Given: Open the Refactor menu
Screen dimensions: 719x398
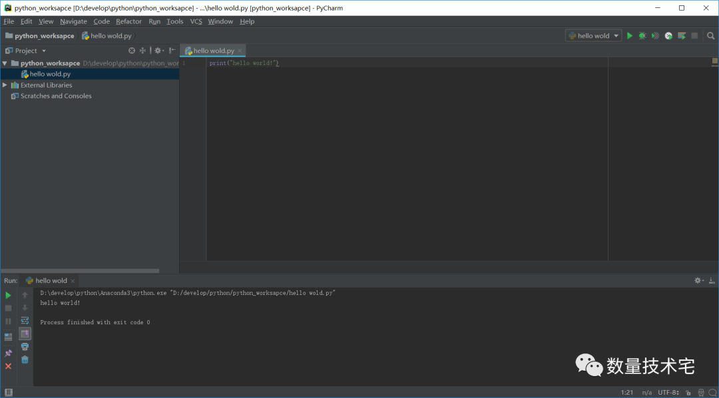Looking at the screenshot, I should click(x=128, y=21).
